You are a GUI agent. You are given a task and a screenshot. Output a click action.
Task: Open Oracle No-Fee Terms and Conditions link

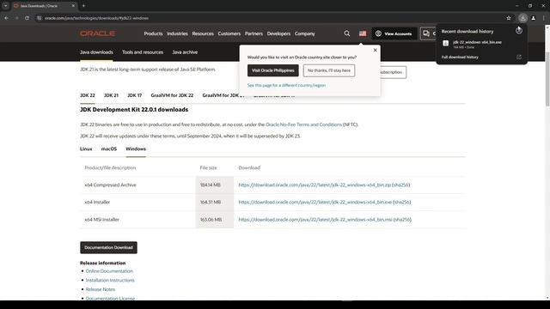tap(303, 124)
